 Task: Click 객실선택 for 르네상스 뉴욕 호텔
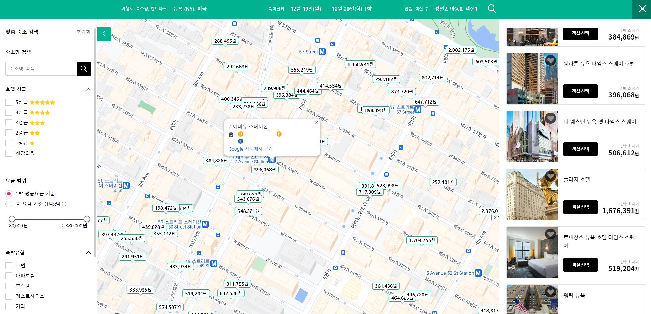pyautogui.click(x=580, y=265)
